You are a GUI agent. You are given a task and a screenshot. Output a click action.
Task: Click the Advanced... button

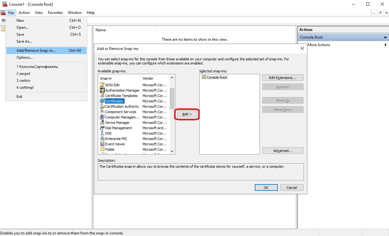(x=283, y=151)
